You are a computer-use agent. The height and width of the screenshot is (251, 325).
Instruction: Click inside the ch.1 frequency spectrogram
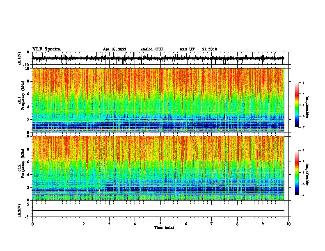[x=158, y=100]
